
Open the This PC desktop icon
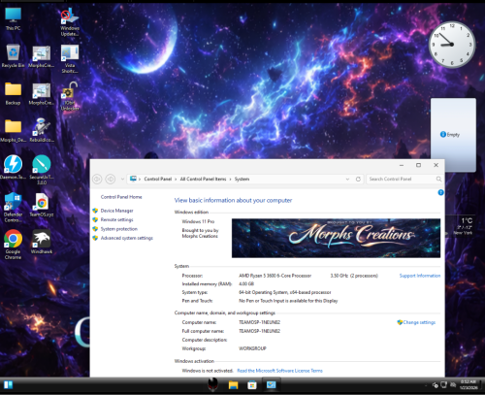tap(14, 18)
